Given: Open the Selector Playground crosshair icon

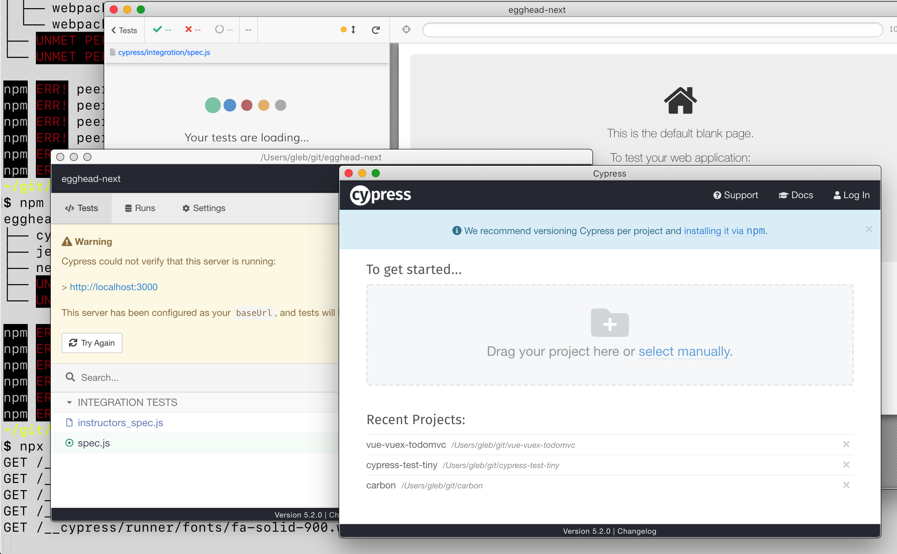Looking at the screenshot, I should 406,30.
